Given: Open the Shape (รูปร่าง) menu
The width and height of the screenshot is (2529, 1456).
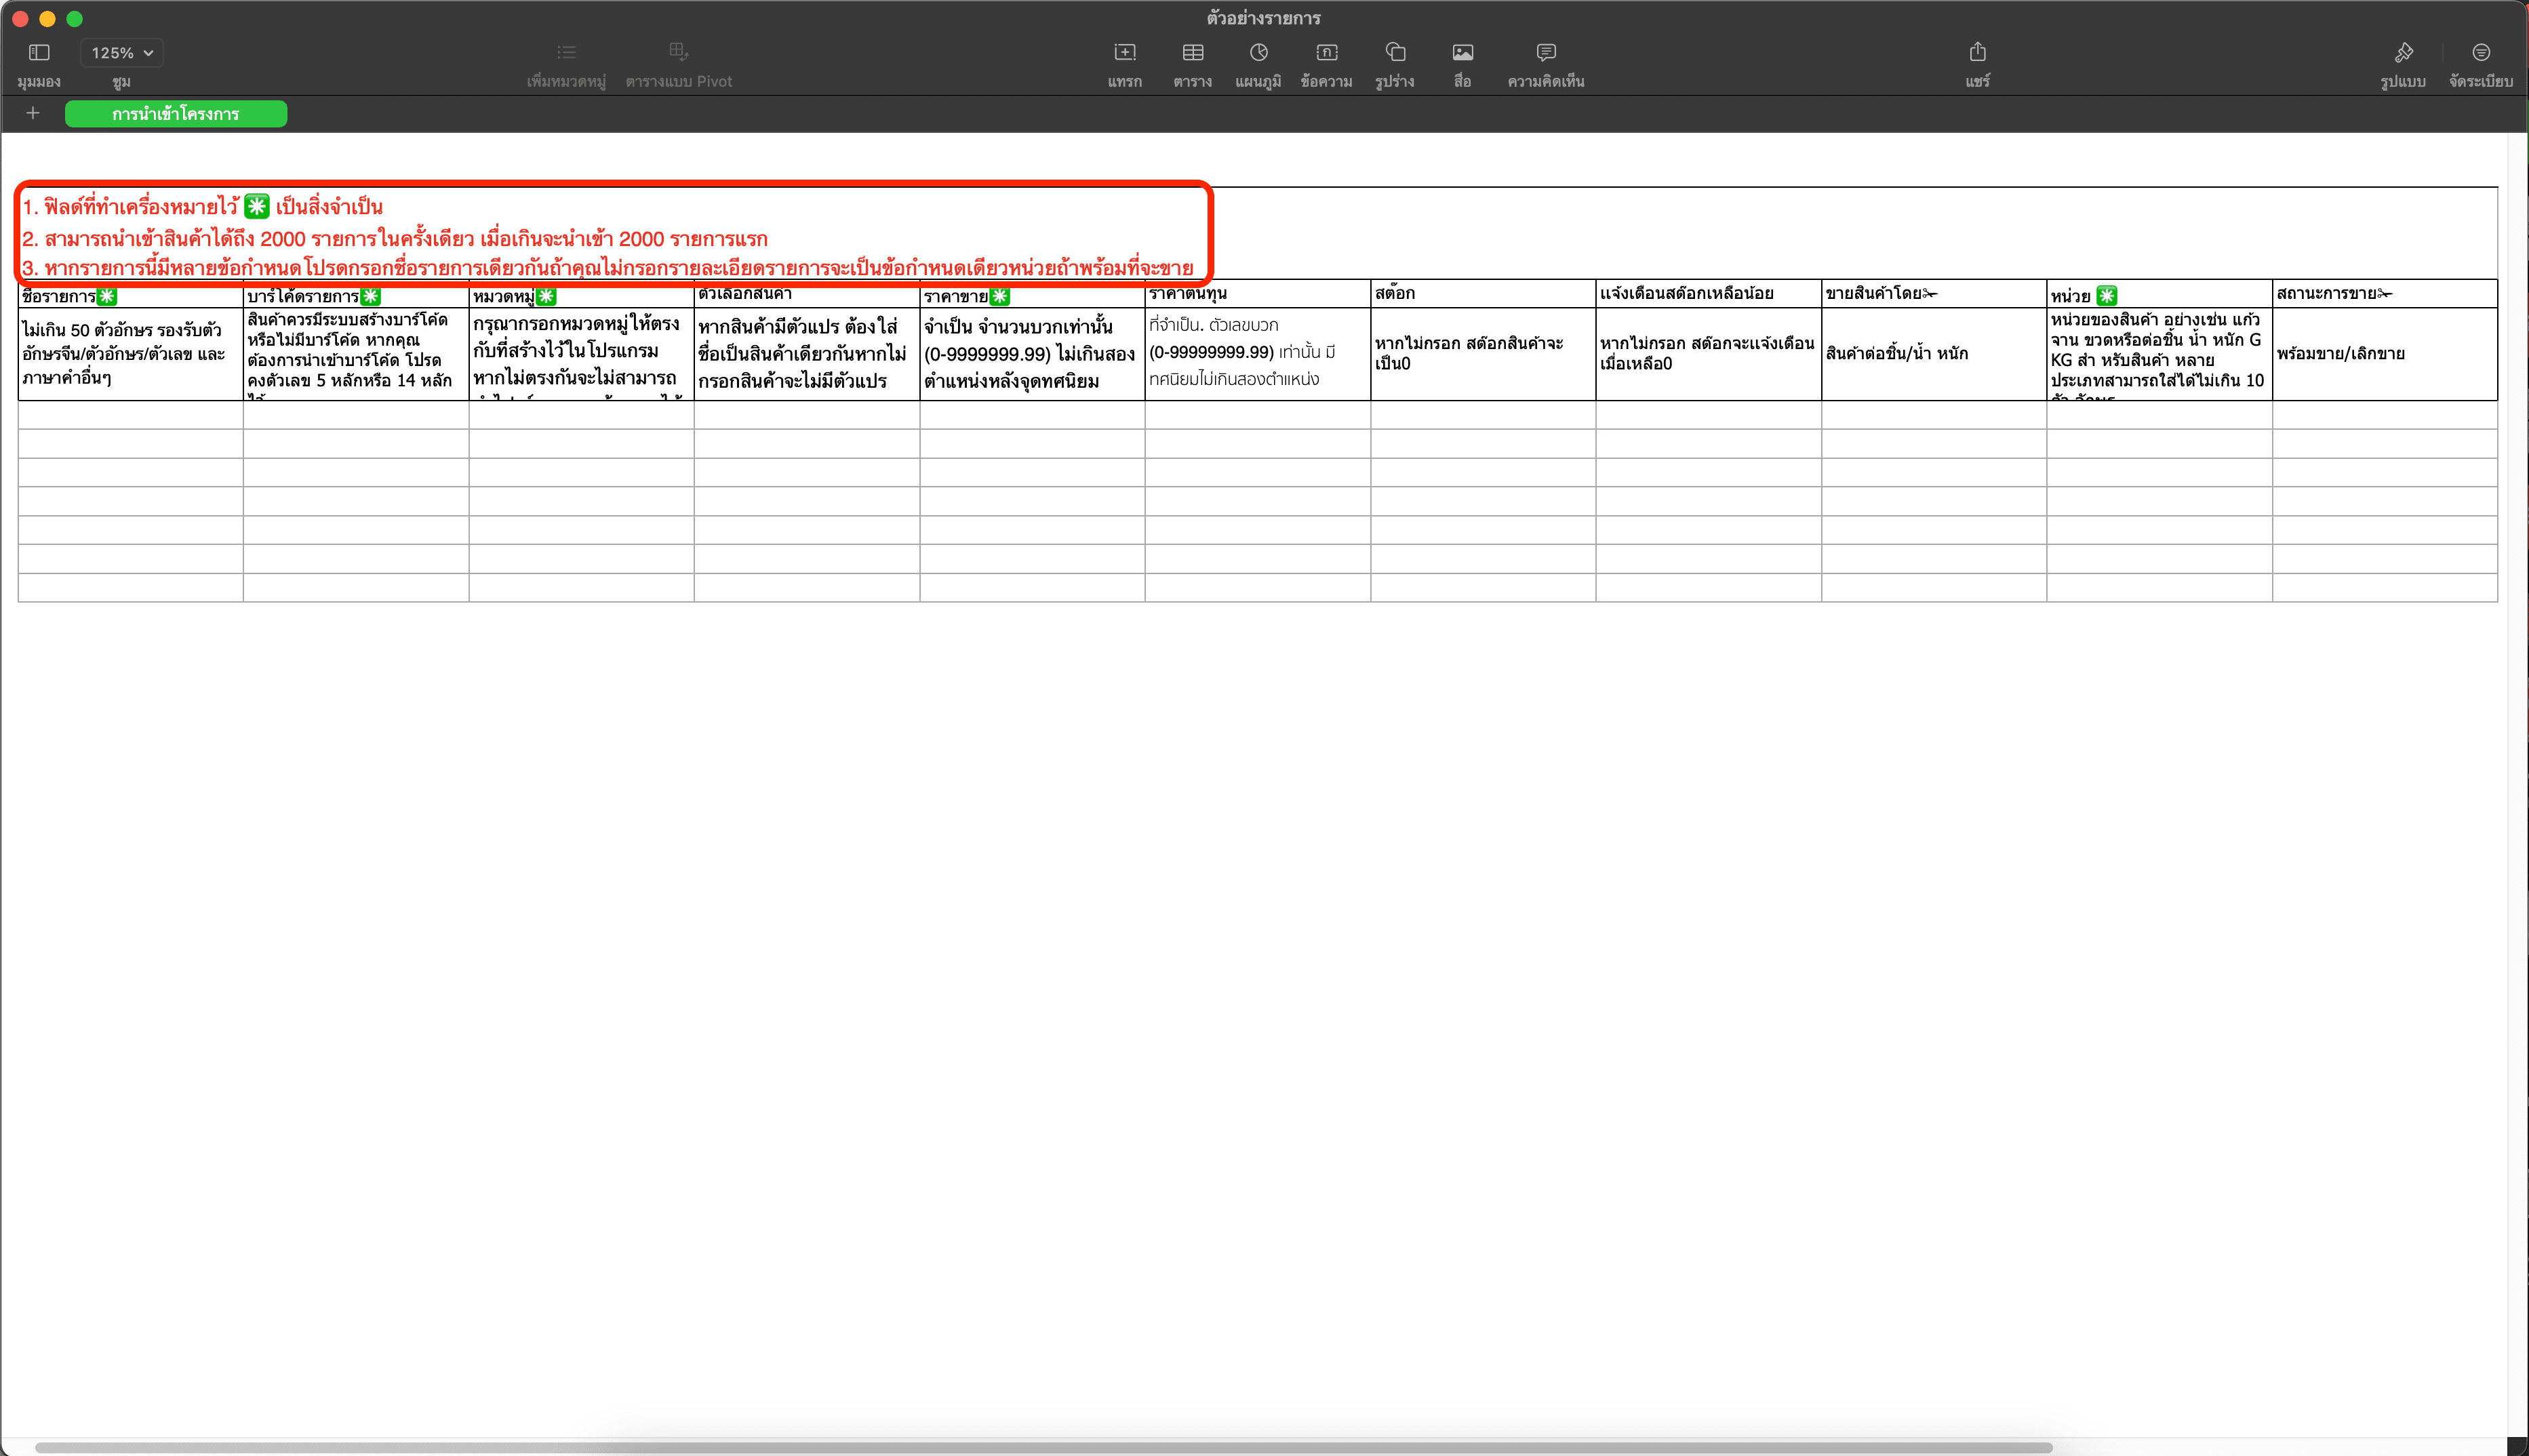Looking at the screenshot, I should [1395, 53].
